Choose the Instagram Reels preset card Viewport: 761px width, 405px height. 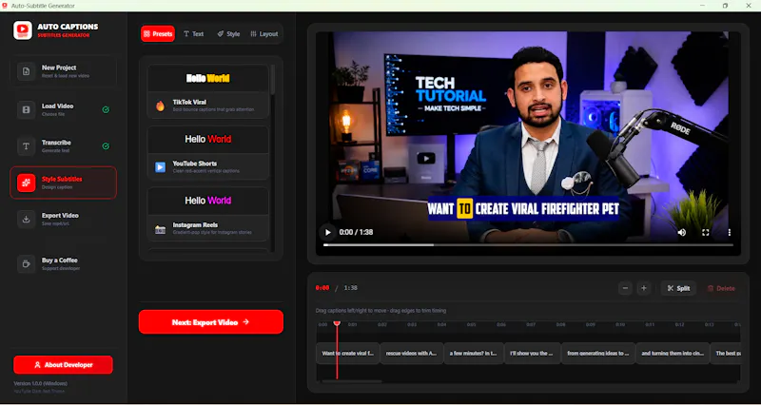point(207,214)
